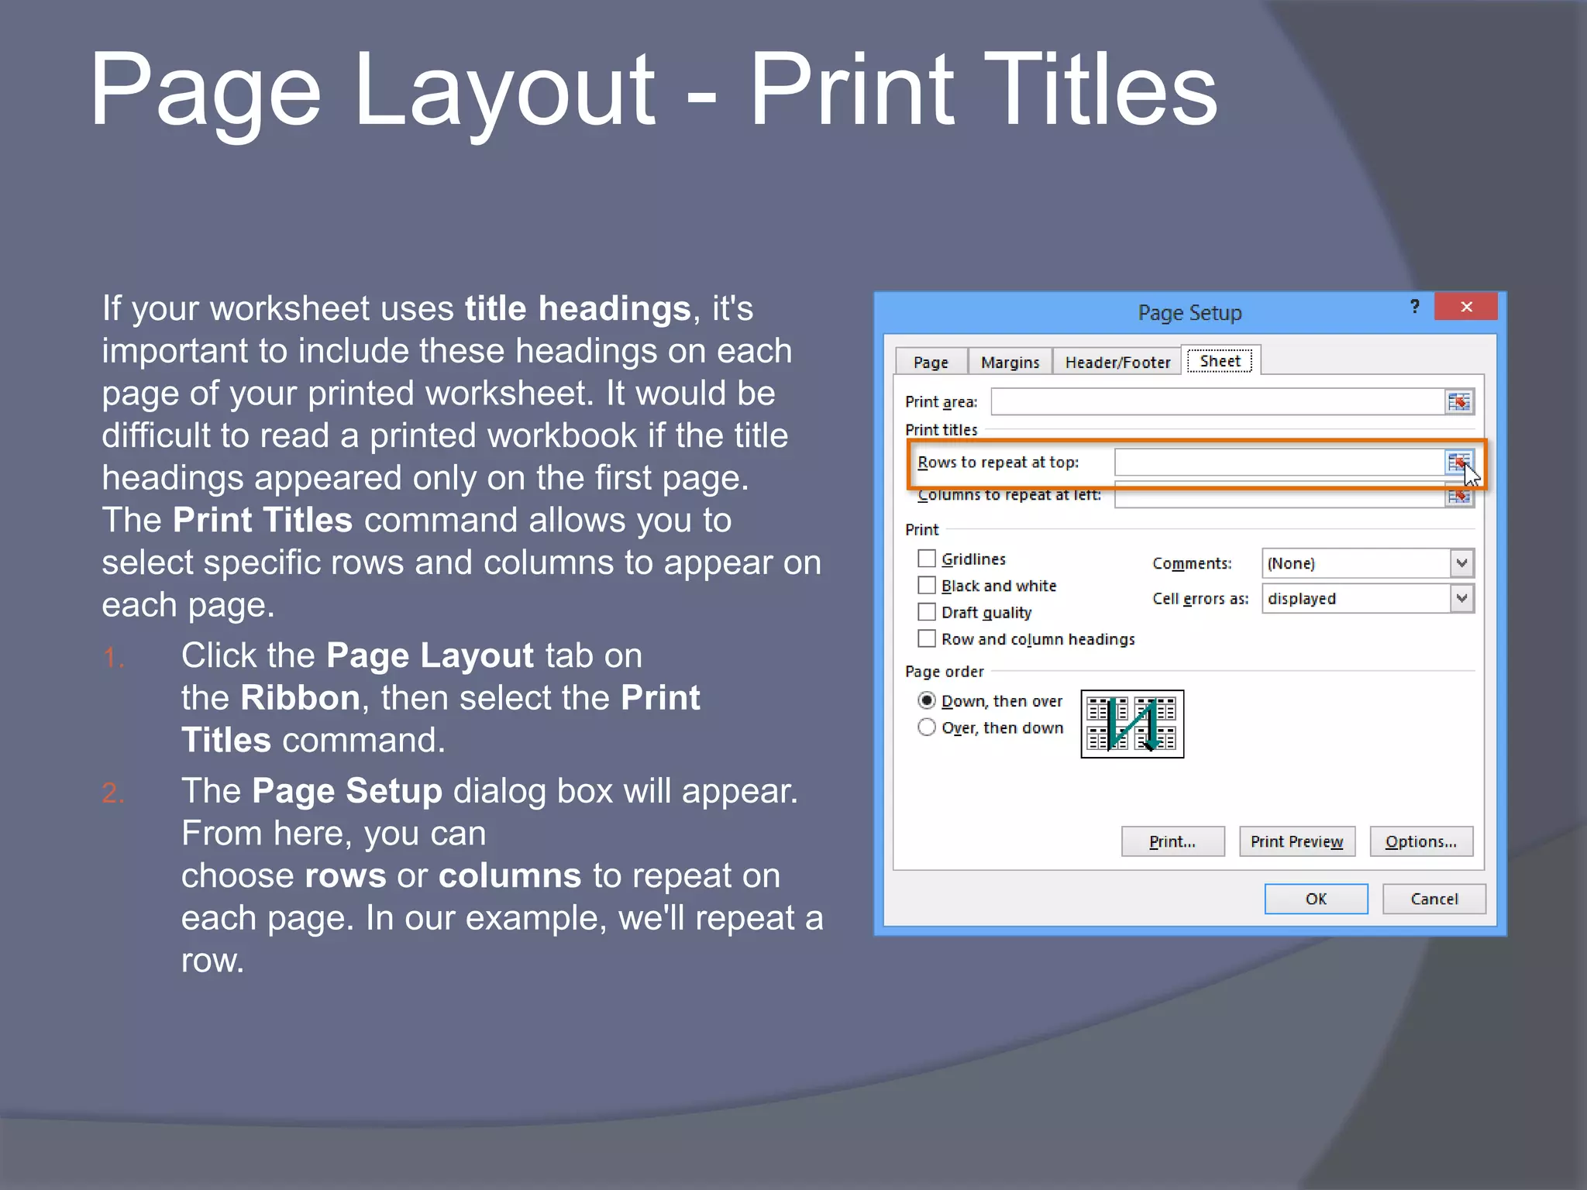Click the Cancel button
The image size is (1587, 1190).
click(1434, 899)
